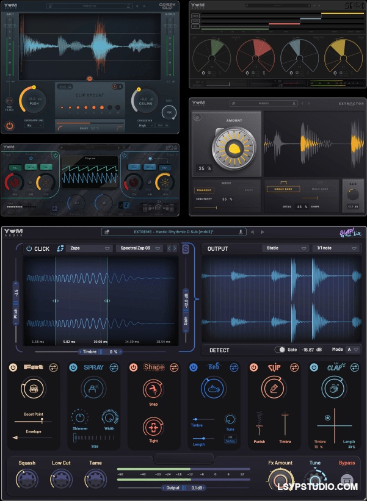This screenshot has width=367, height=501.
Task: Click the Bypass button
Action: pyautogui.click(x=347, y=479)
